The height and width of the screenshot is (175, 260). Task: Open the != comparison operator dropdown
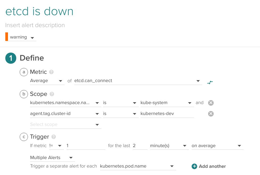[x=56, y=146]
